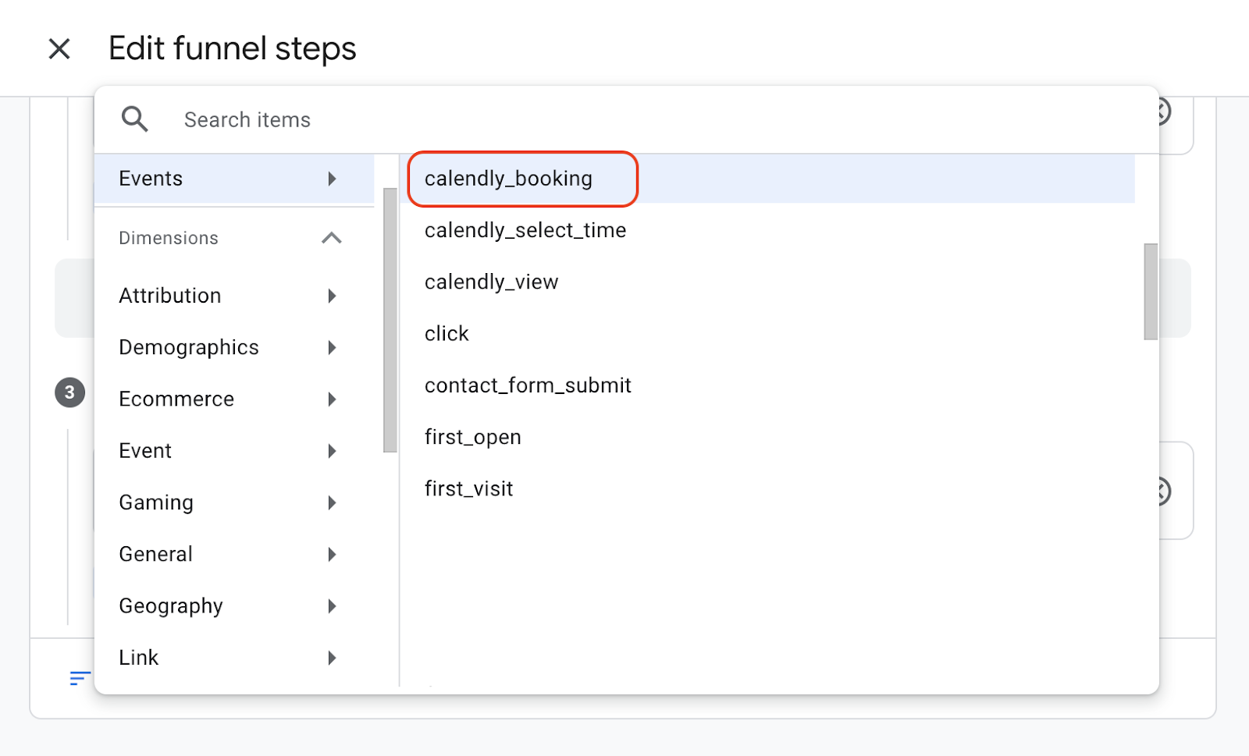1249x756 pixels.
Task: Focus the Search items field
Action: [624, 119]
